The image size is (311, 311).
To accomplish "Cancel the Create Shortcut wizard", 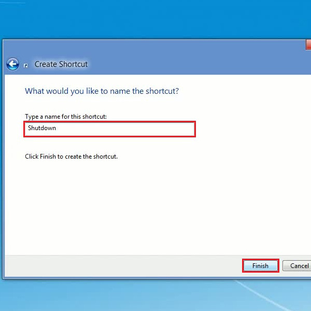I will 298,265.
